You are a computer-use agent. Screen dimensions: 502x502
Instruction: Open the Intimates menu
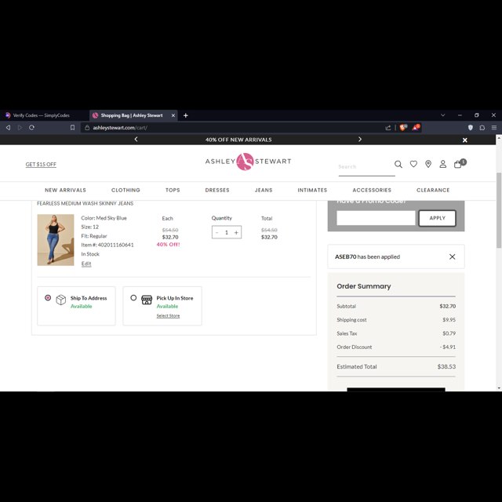[x=312, y=190]
